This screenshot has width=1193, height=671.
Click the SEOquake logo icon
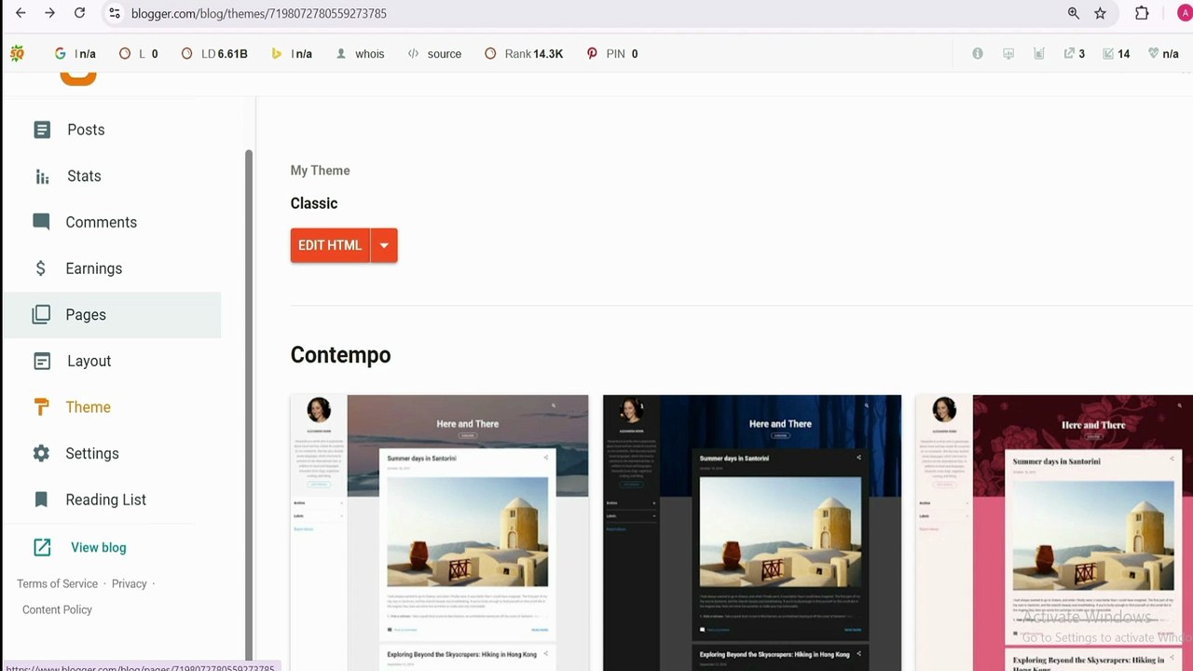pos(17,54)
